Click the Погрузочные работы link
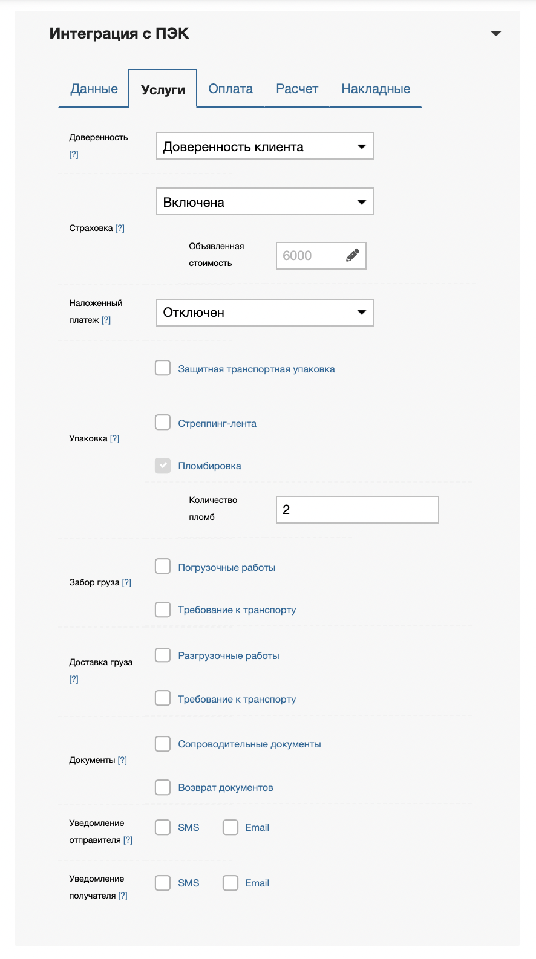 coord(226,568)
